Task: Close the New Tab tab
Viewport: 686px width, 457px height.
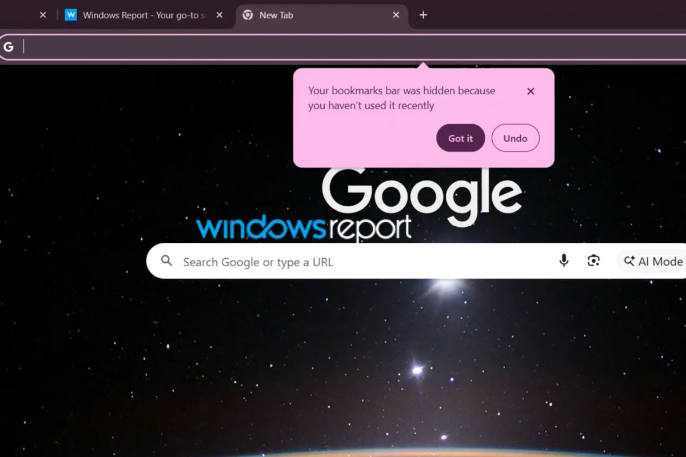Action: [x=396, y=15]
